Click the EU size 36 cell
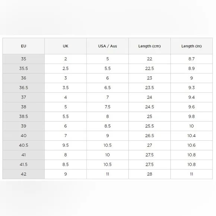The image size is (216, 216). [23, 78]
